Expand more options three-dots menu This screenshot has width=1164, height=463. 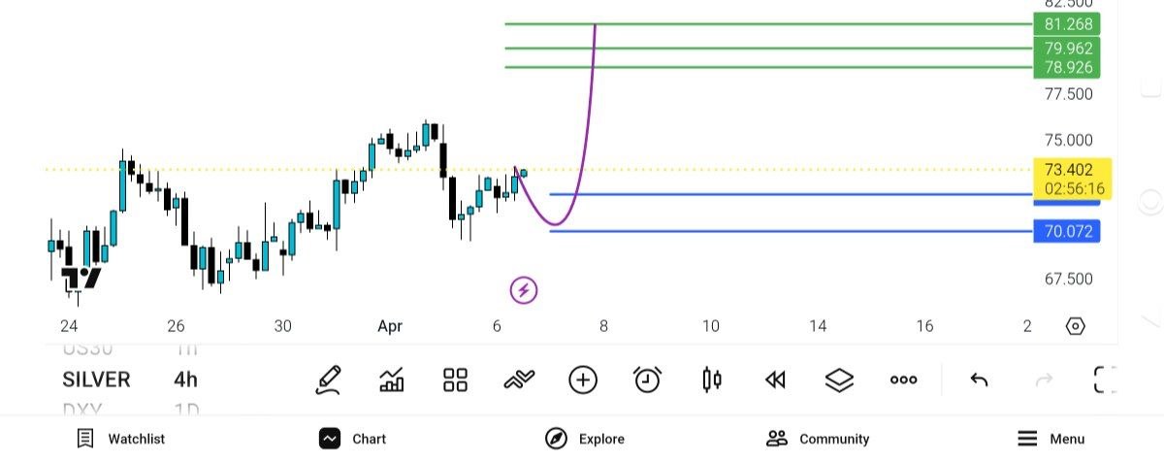click(x=903, y=380)
